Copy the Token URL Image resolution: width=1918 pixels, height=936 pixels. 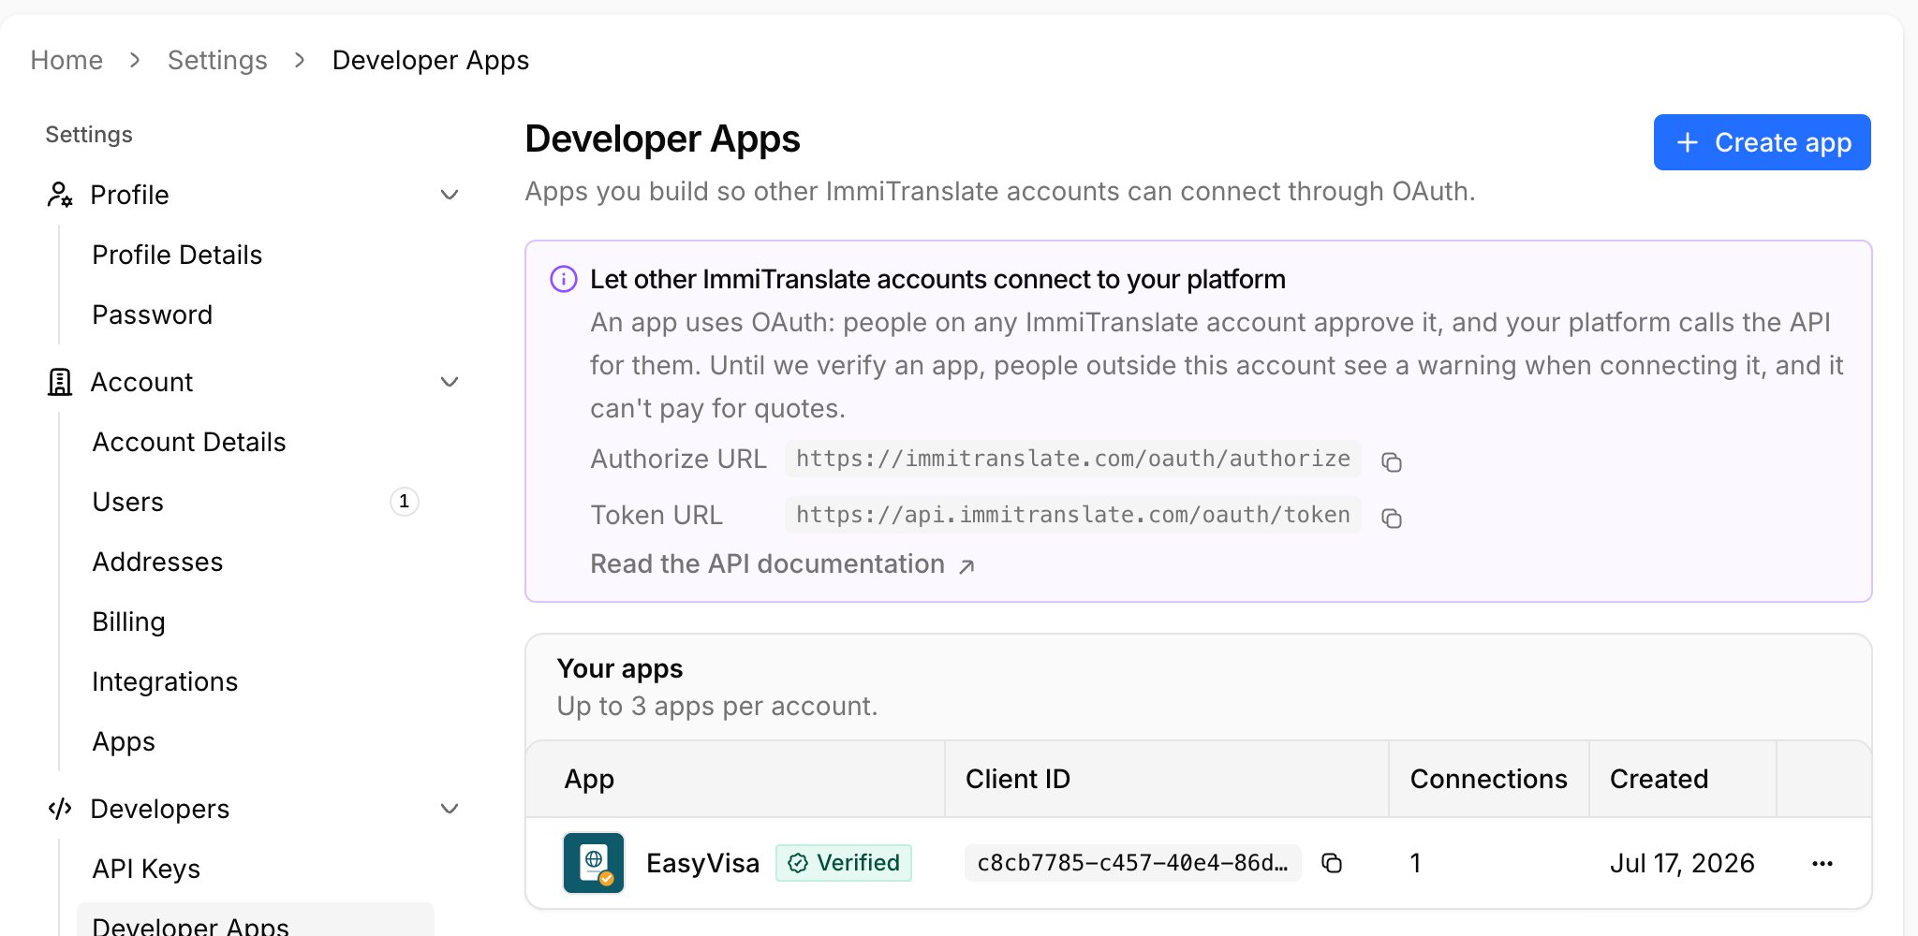(x=1392, y=518)
